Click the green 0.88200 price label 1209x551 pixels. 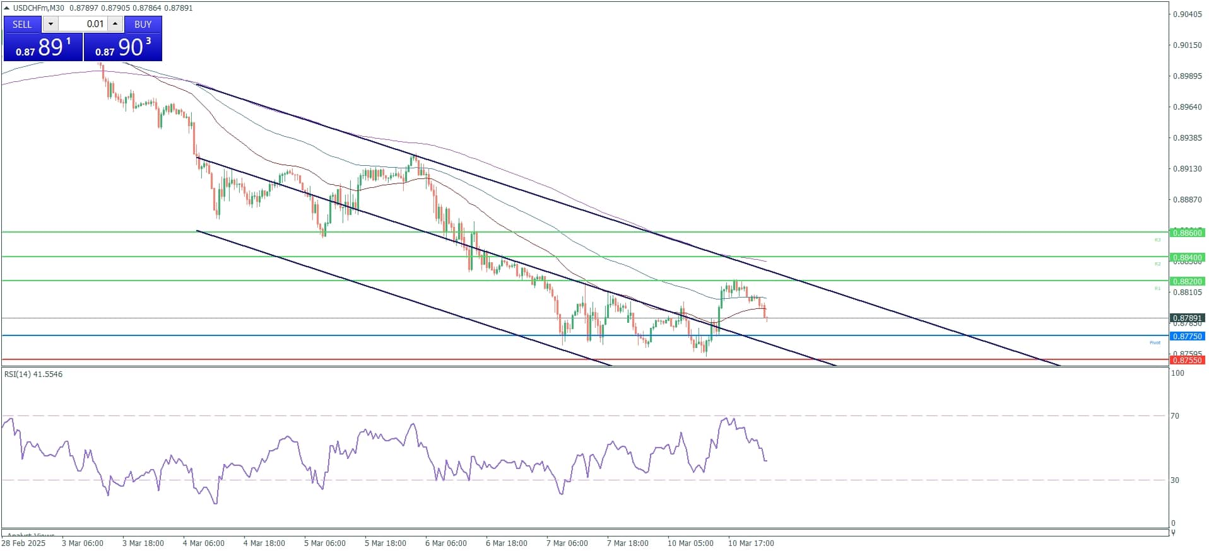pyautogui.click(x=1187, y=281)
